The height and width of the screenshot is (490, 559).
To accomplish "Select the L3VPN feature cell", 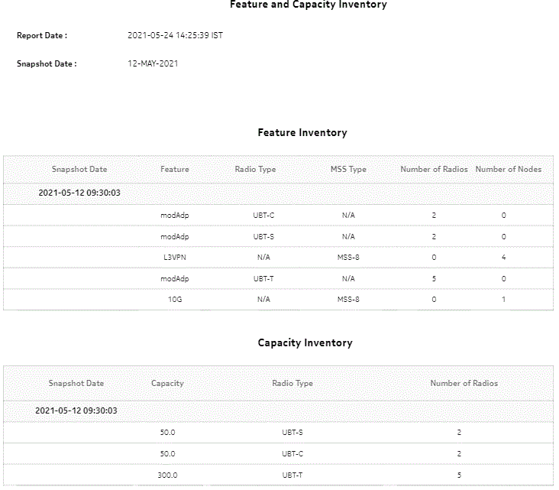I will (175, 258).
